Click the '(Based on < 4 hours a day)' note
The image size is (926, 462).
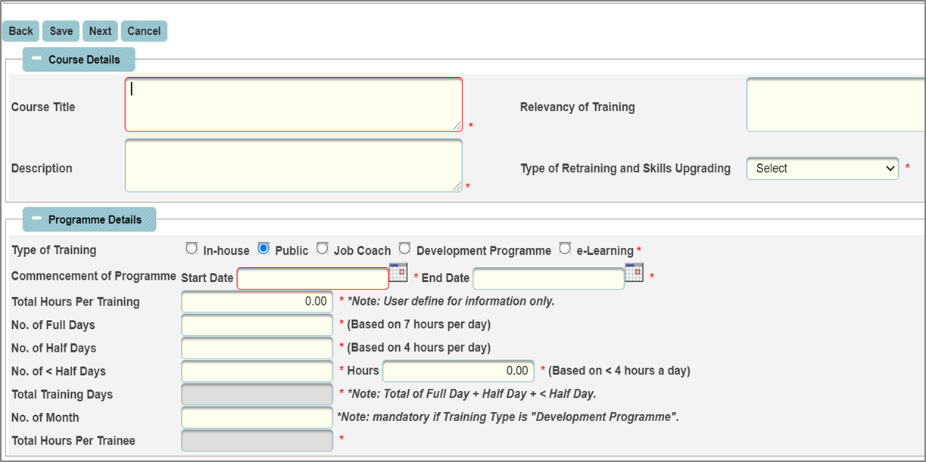(x=619, y=371)
